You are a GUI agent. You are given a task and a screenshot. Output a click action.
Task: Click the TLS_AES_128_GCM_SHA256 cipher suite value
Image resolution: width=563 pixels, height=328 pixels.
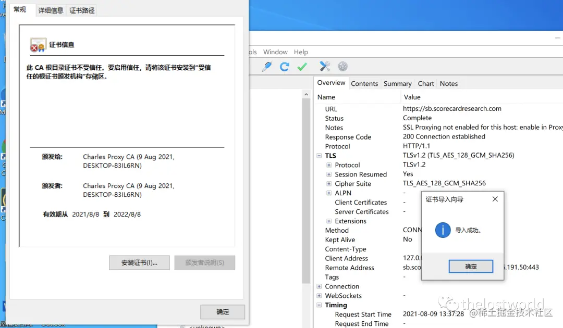click(x=444, y=183)
